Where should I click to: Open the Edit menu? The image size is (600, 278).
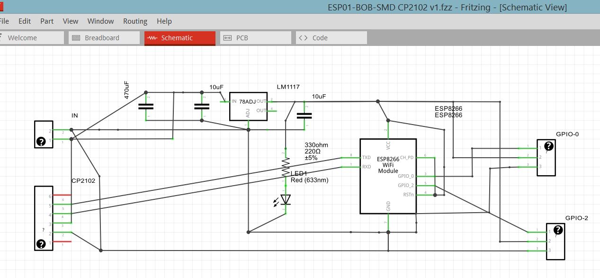[25, 21]
